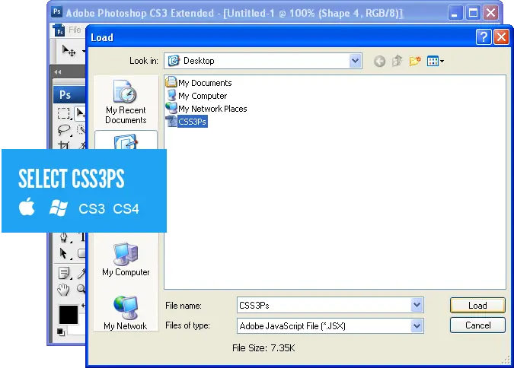Click the Ps document icon beside File
The height and width of the screenshot is (368, 514).
[59, 30]
